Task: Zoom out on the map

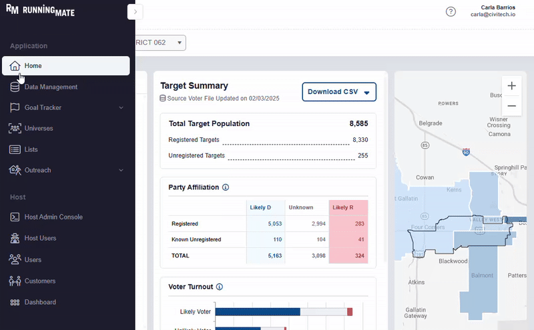Action: tap(511, 106)
